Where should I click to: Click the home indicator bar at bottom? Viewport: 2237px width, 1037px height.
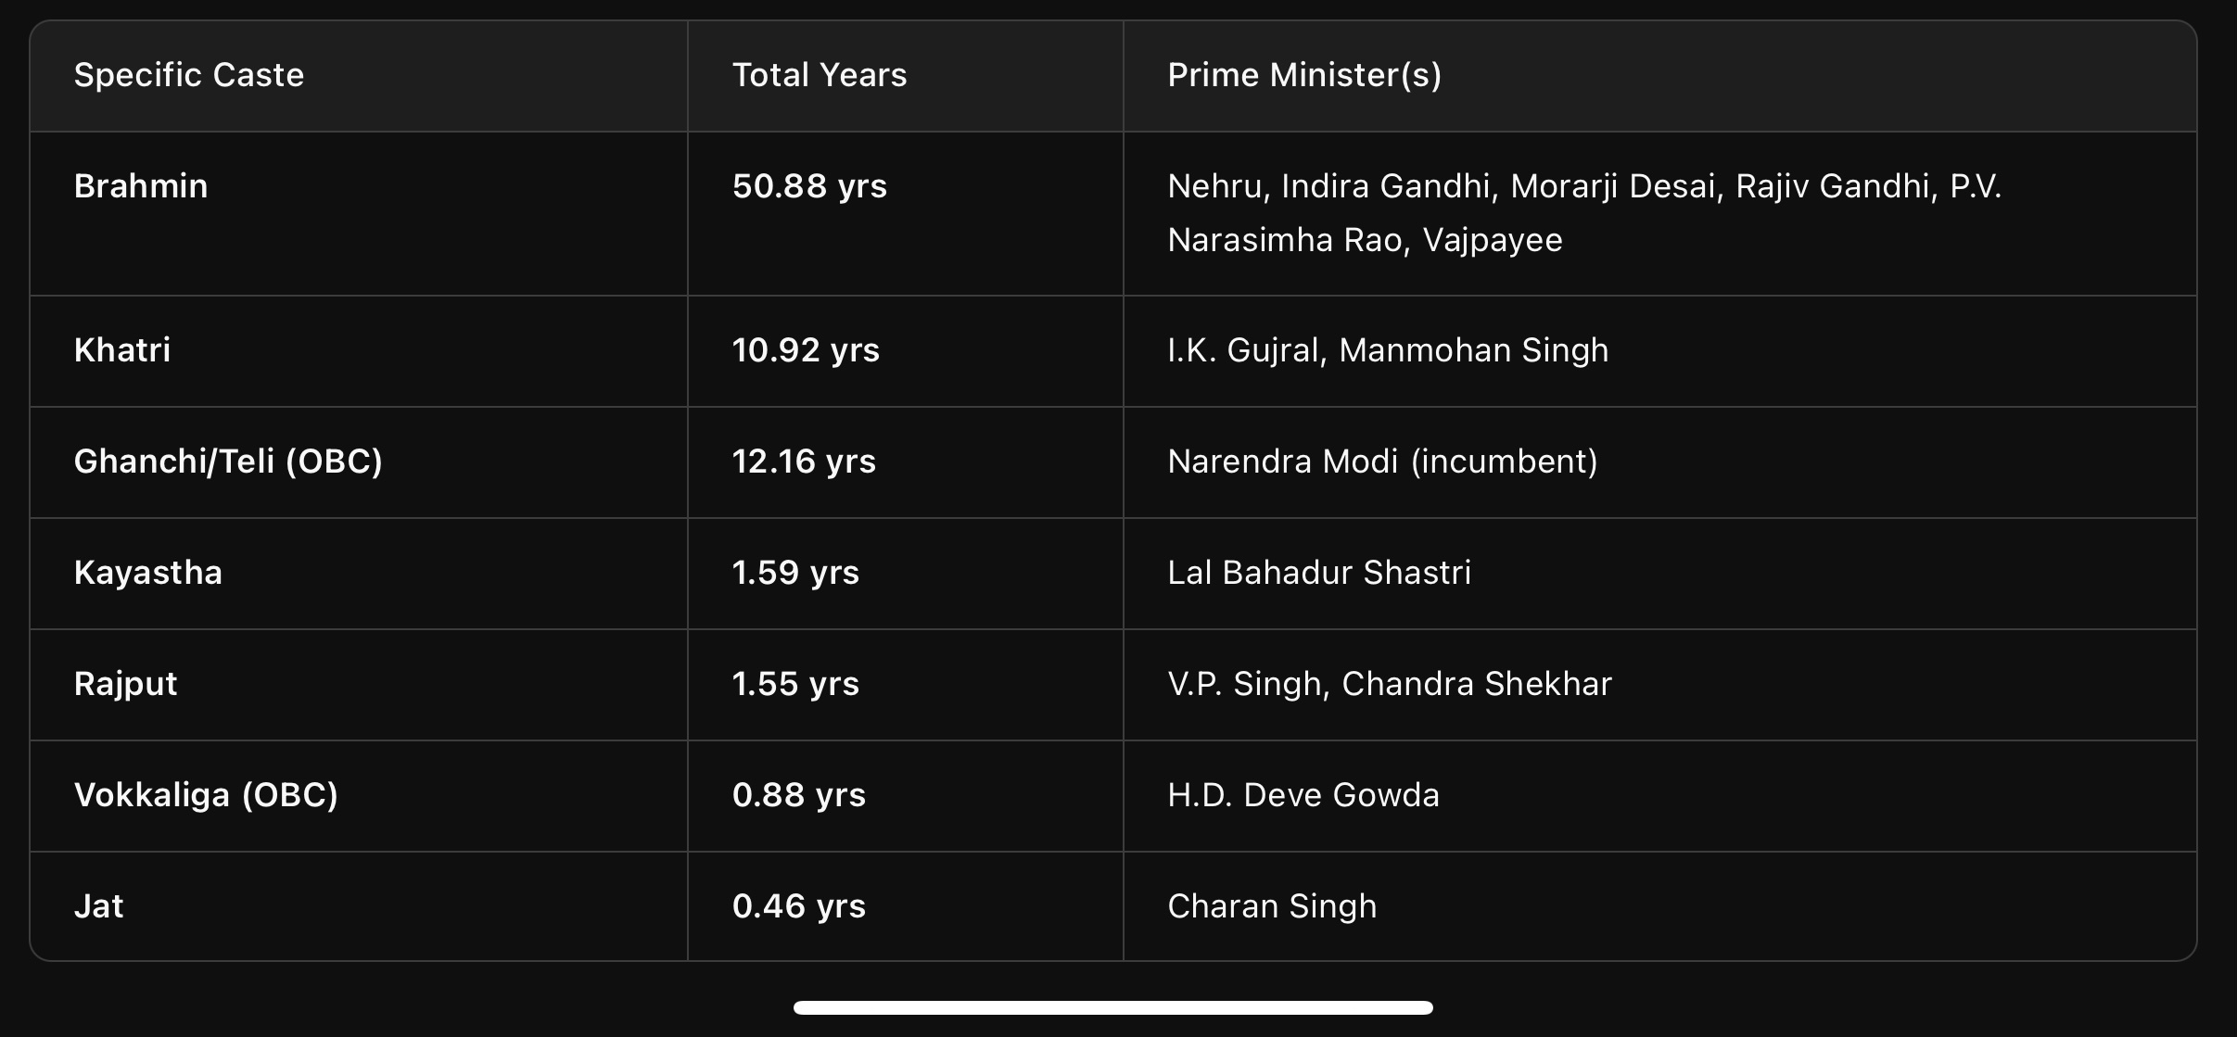coord(1113,1007)
